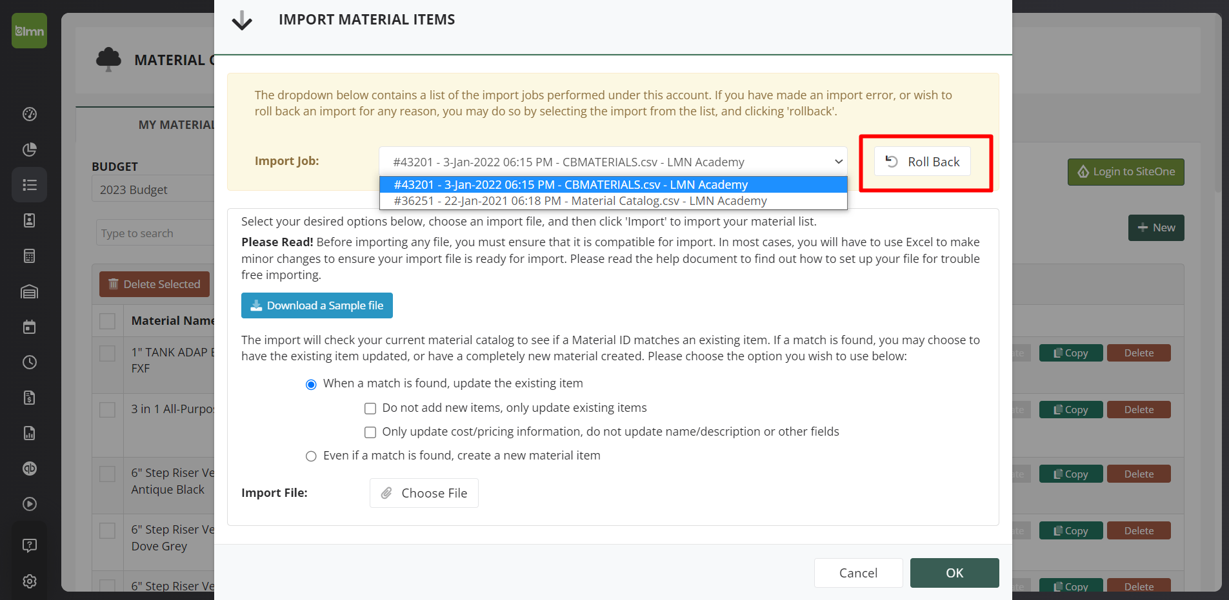Click the New material button

(x=1156, y=228)
